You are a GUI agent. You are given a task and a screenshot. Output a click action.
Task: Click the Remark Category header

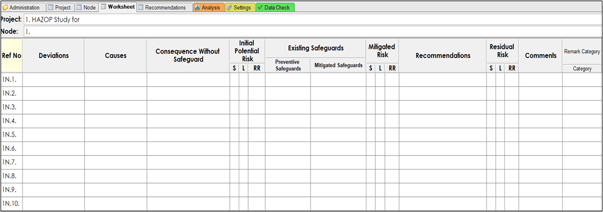click(x=582, y=51)
